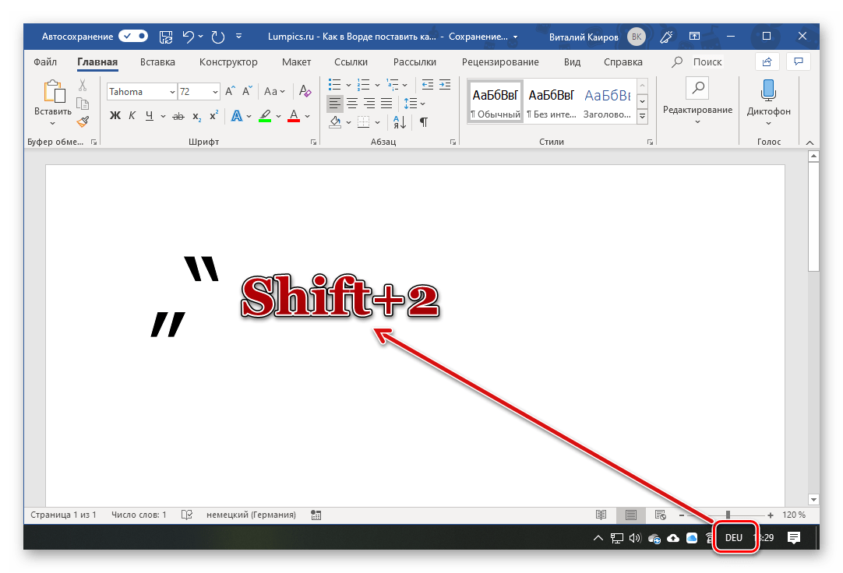The width and height of the screenshot is (843, 573).
Task: Switch to the Рецензирование tab
Action: point(500,62)
